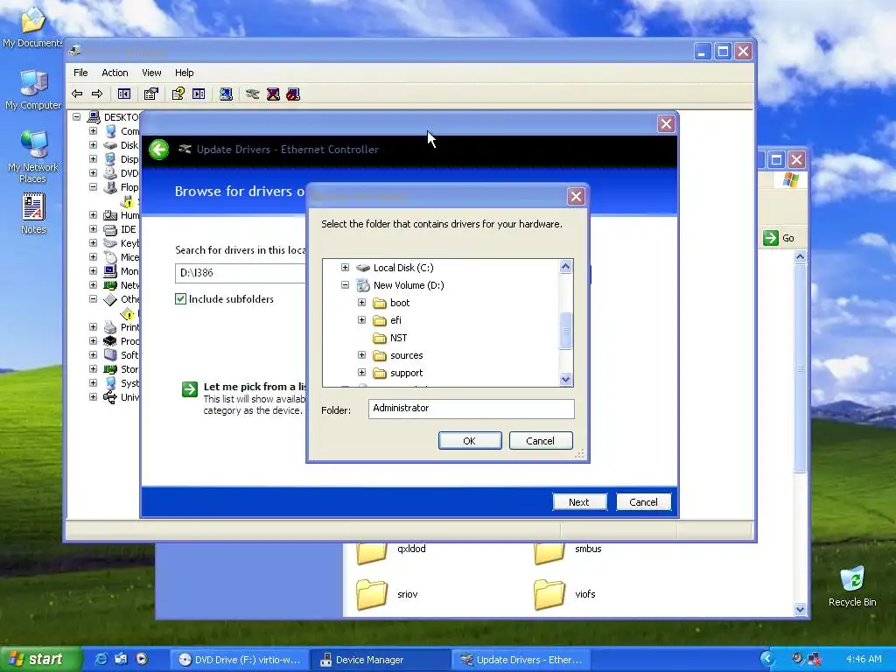This screenshot has height=672, width=896.
Task: Select the NST folder in tree
Action: coord(389,338)
